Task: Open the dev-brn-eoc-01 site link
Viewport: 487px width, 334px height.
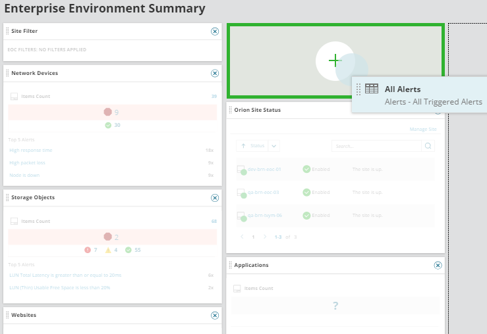Action: click(264, 169)
